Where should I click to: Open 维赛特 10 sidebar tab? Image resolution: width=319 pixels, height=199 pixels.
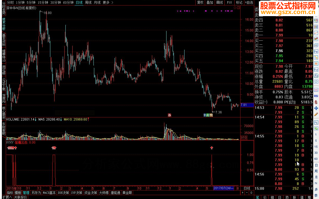[x=4, y=55]
